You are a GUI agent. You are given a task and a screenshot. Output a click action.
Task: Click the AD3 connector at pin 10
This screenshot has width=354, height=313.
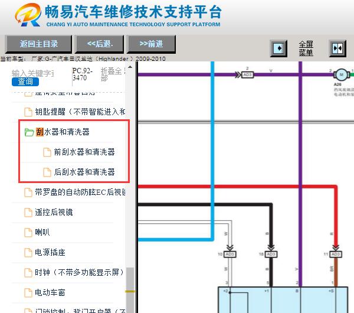[x=230, y=255]
